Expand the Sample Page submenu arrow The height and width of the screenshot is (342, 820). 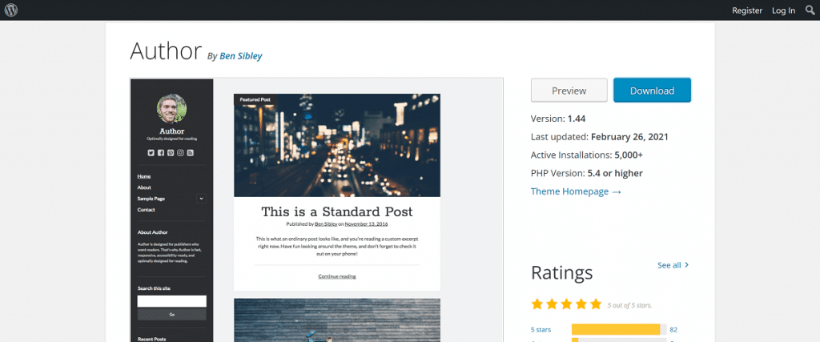pos(201,199)
